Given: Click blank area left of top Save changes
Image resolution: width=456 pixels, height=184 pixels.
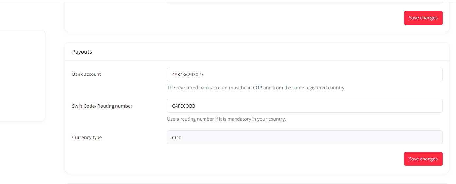Looking at the screenshot, I should 234,18.
